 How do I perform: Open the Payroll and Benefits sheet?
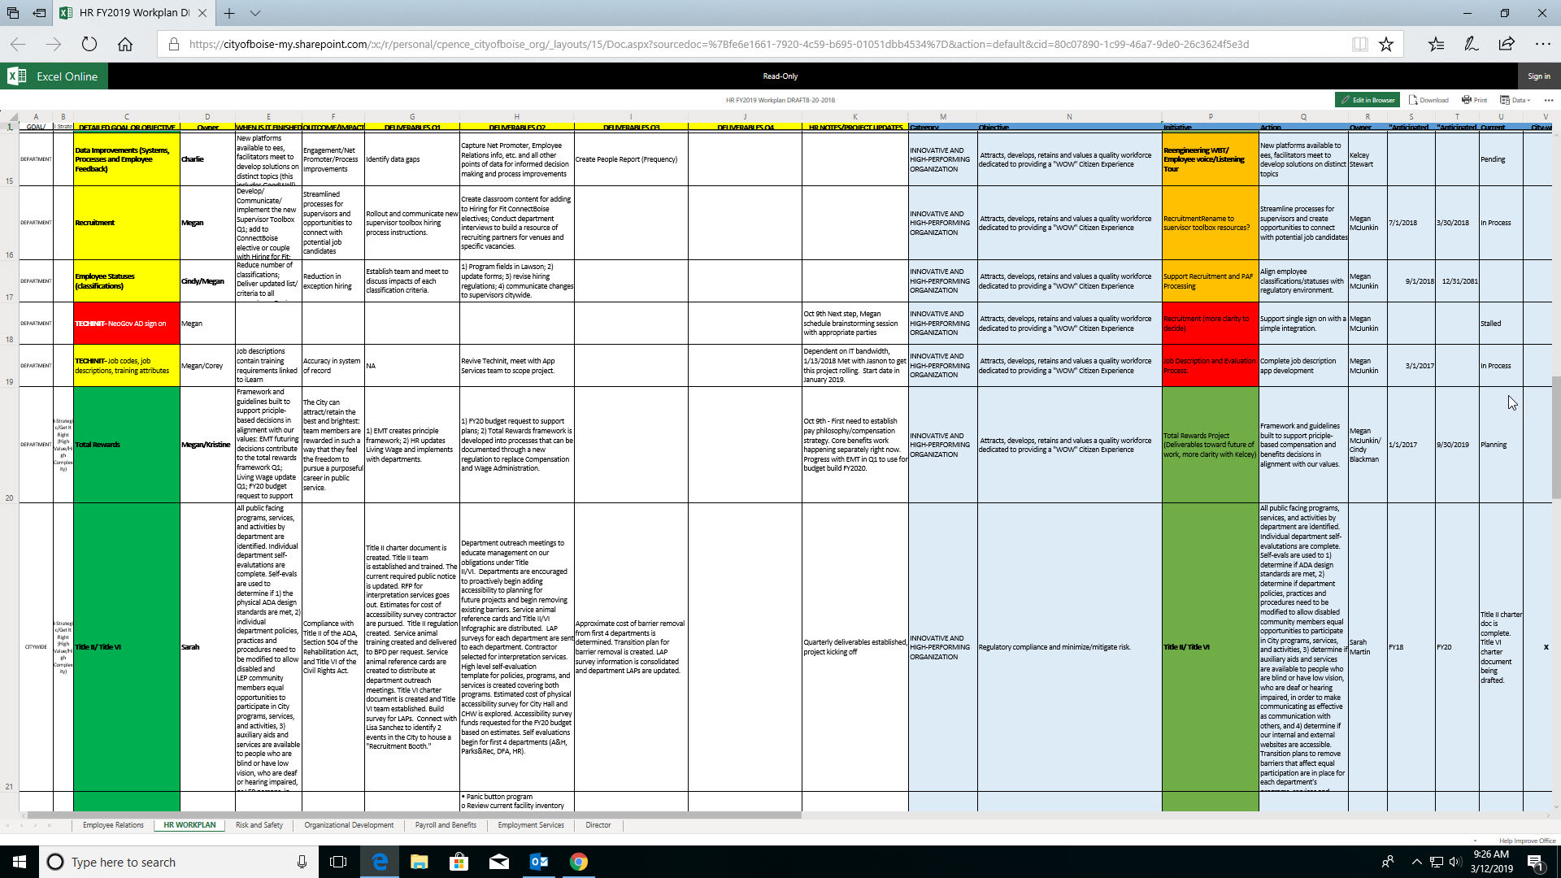point(446,825)
